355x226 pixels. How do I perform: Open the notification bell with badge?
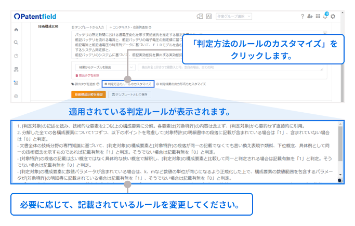[x=325, y=16]
